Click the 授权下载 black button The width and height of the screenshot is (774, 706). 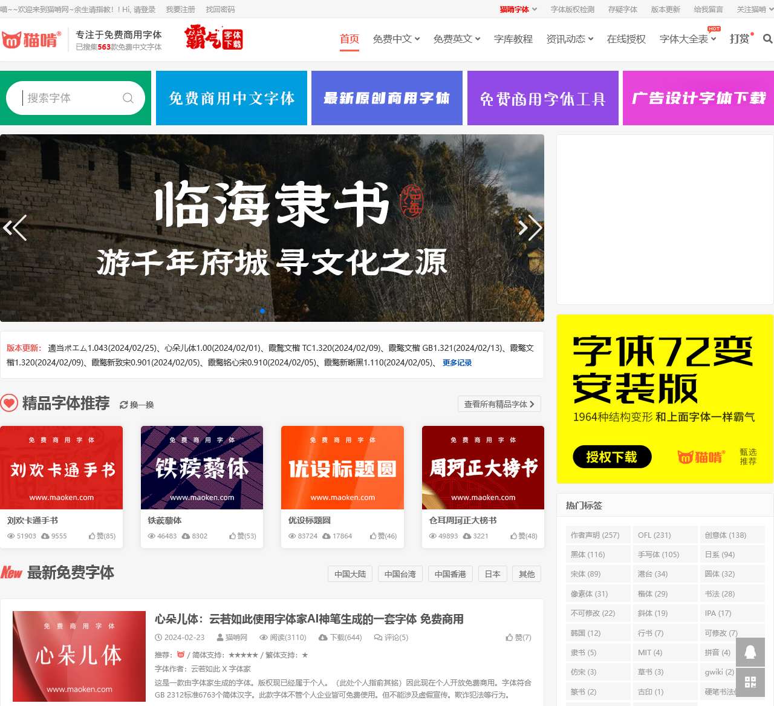(x=612, y=457)
